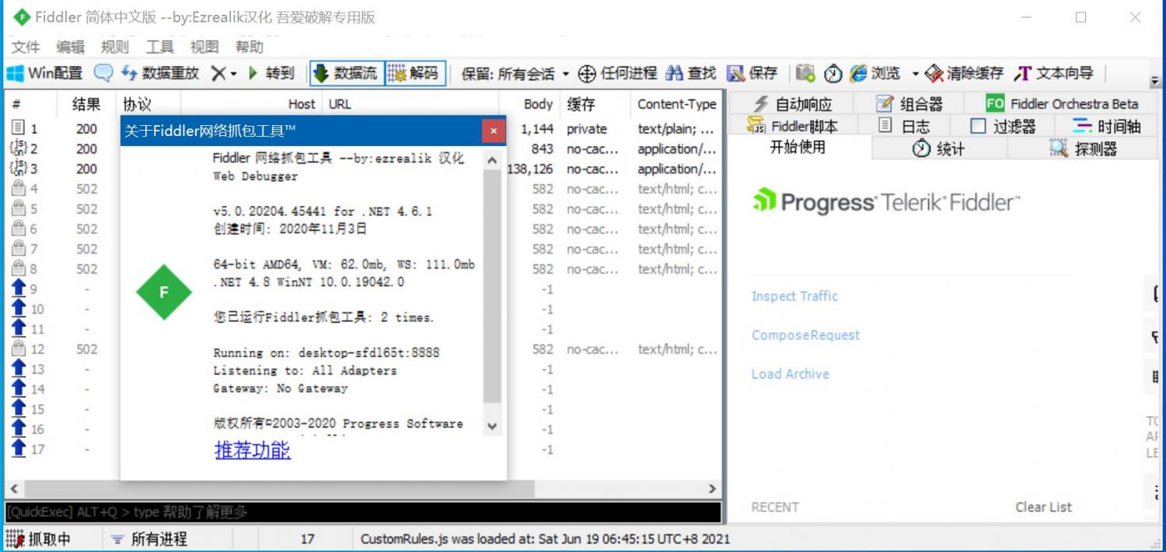Switch to the 统计 tab
1166x552 pixels.
(x=939, y=148)
